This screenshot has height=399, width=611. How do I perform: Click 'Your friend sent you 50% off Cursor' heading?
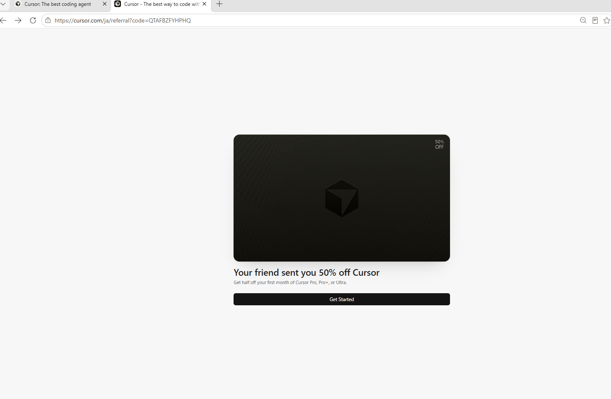307,272
